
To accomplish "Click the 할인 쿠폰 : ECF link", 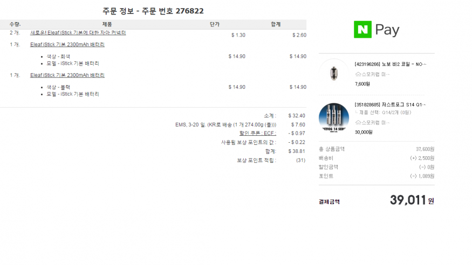I will (x=258, y=133).
